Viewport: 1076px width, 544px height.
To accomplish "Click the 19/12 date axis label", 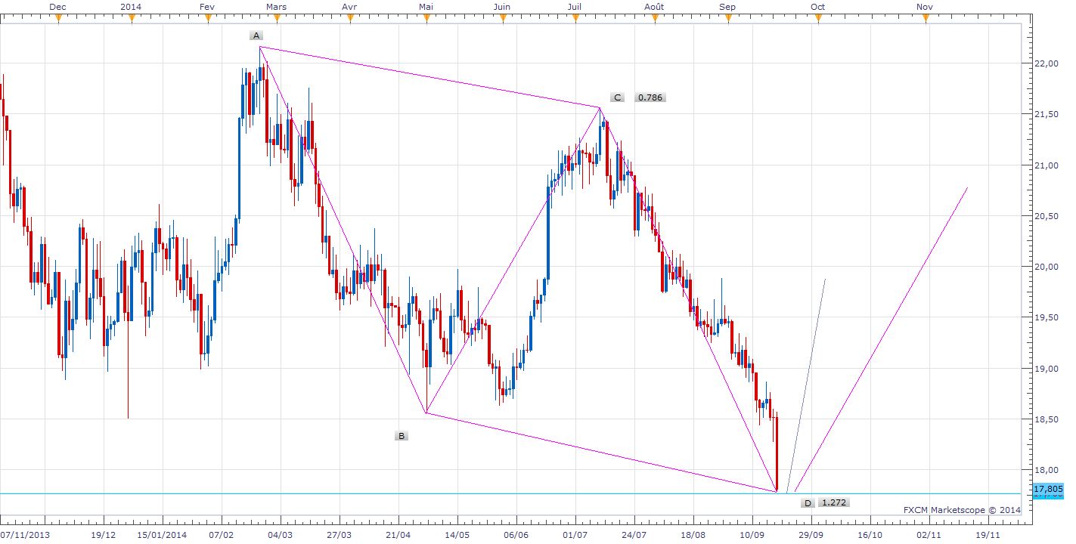I will click(103, 535).
